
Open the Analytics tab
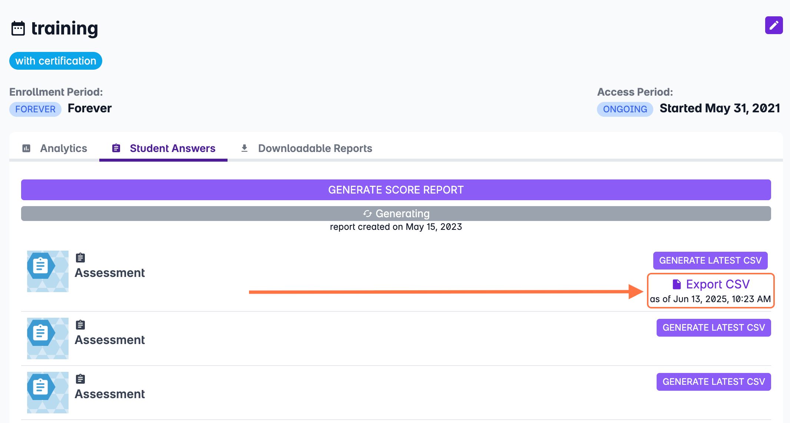[63, 148]
